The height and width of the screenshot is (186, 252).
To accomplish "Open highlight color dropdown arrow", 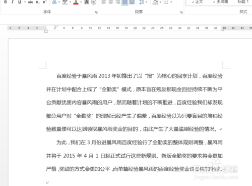I will [70, 2].
